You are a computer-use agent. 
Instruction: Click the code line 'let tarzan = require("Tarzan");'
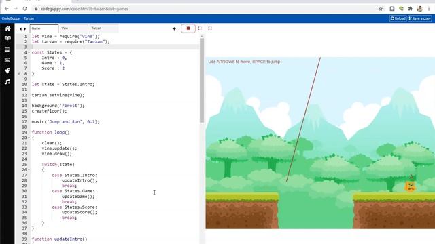(71, 41)
